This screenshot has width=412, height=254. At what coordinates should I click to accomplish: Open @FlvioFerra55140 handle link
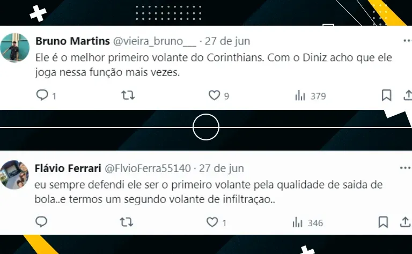148,168
